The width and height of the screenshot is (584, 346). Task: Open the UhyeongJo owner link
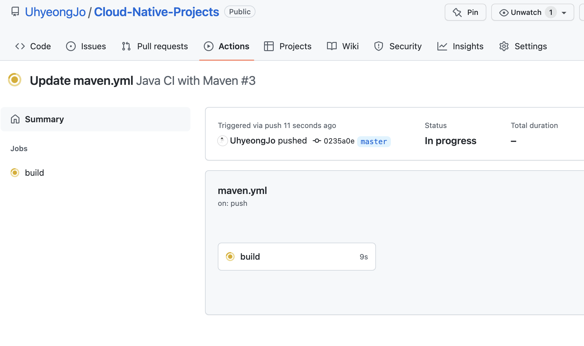(55, 12)
